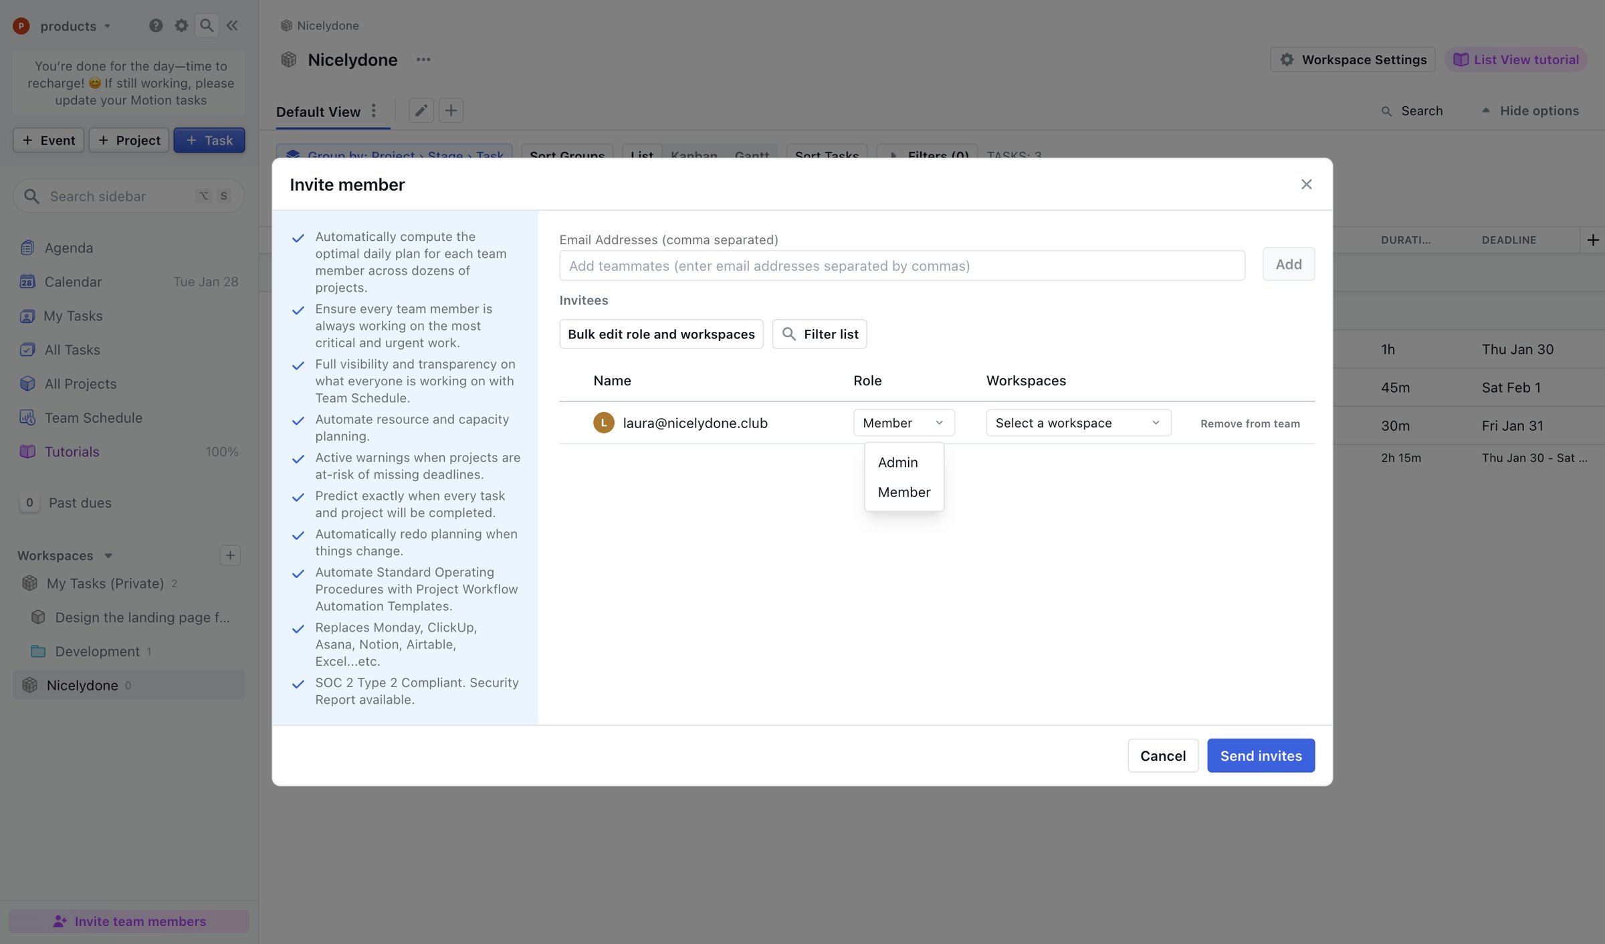The width and height of the screenshot is (1605, 944).
Task: Click the sidebar search magnifier icon
Action: point(207,25)
